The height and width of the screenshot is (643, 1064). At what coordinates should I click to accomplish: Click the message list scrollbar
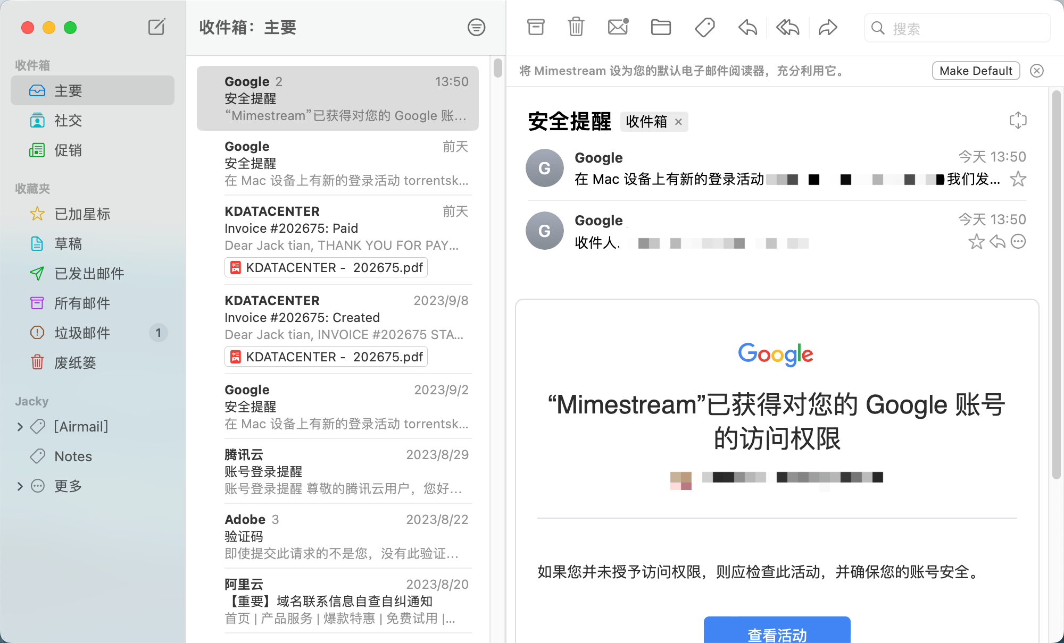[498, 68]
